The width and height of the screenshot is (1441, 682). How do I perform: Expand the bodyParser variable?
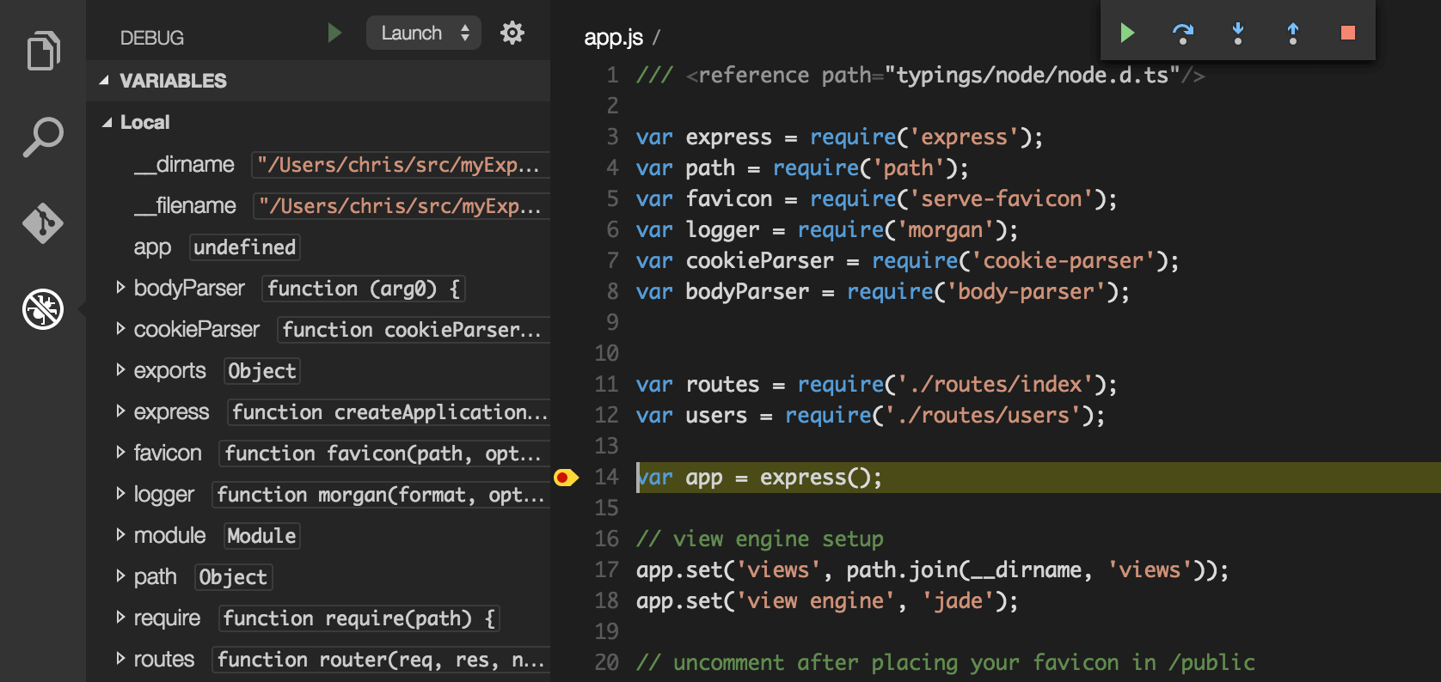(x=121, y=288)
